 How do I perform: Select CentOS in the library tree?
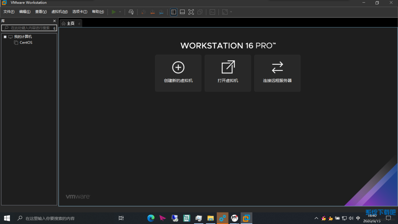coord(26,43)
